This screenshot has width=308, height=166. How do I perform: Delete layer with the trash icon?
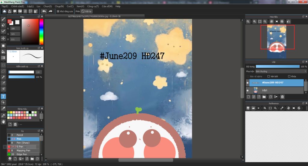(282, 97)
